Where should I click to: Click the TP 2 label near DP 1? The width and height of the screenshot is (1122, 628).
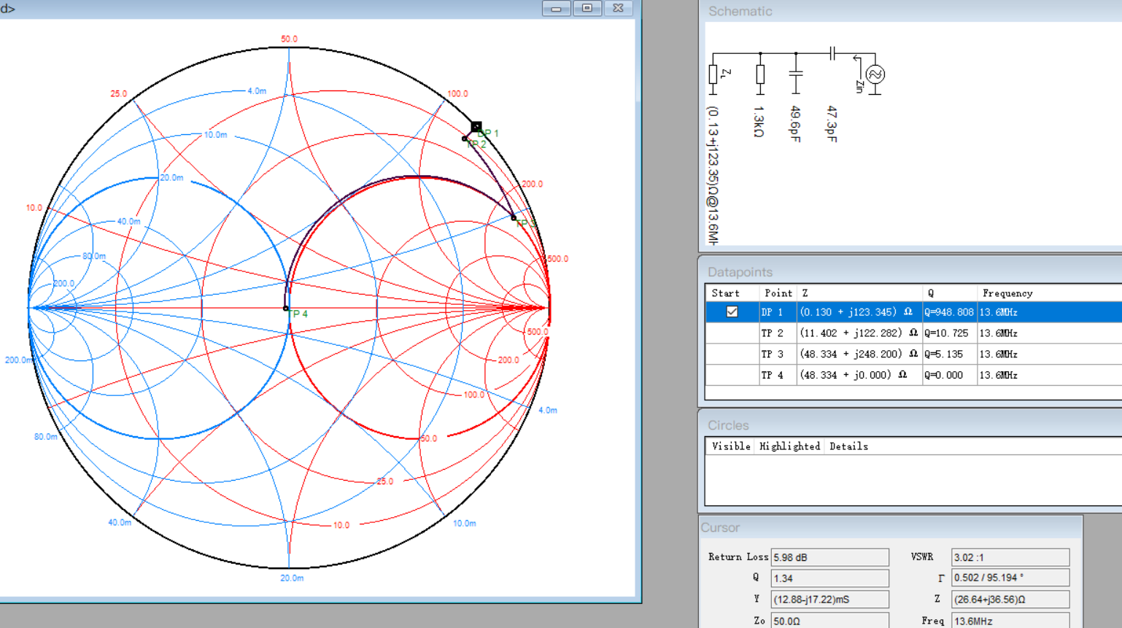pos(476,144)
